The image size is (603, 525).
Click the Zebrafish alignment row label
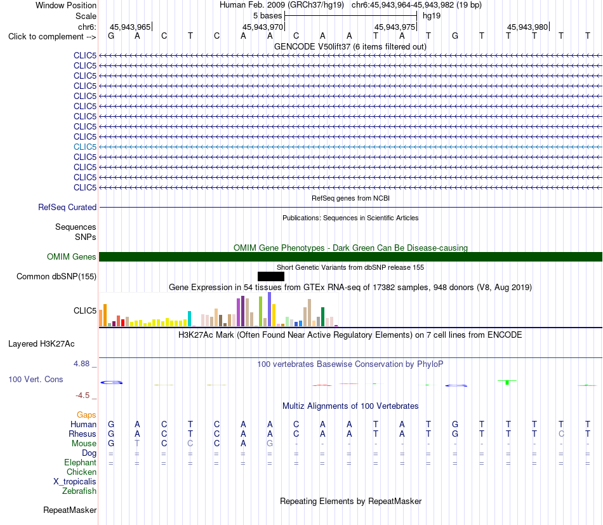79,491
